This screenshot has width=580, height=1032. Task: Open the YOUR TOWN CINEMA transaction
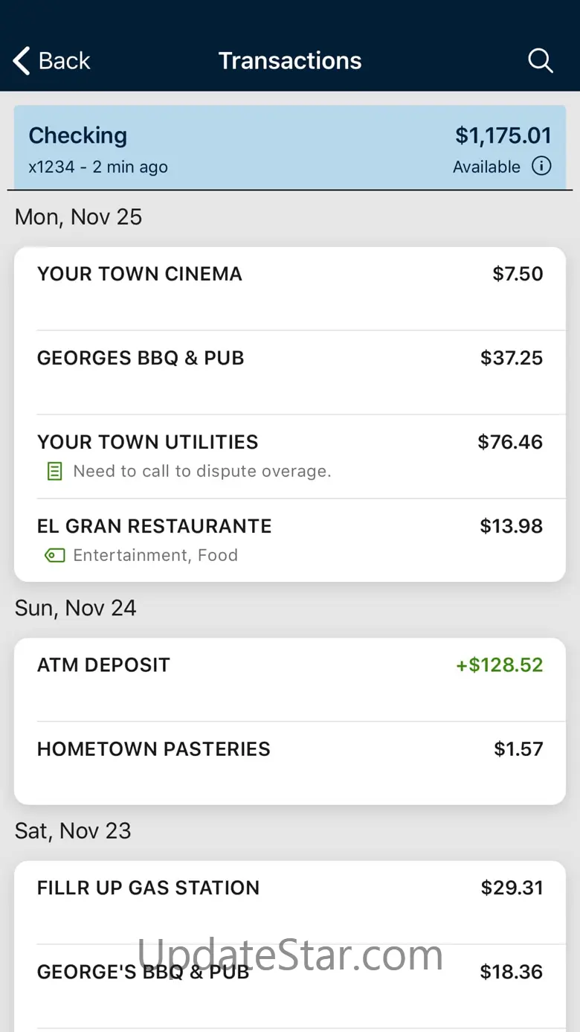290,289
